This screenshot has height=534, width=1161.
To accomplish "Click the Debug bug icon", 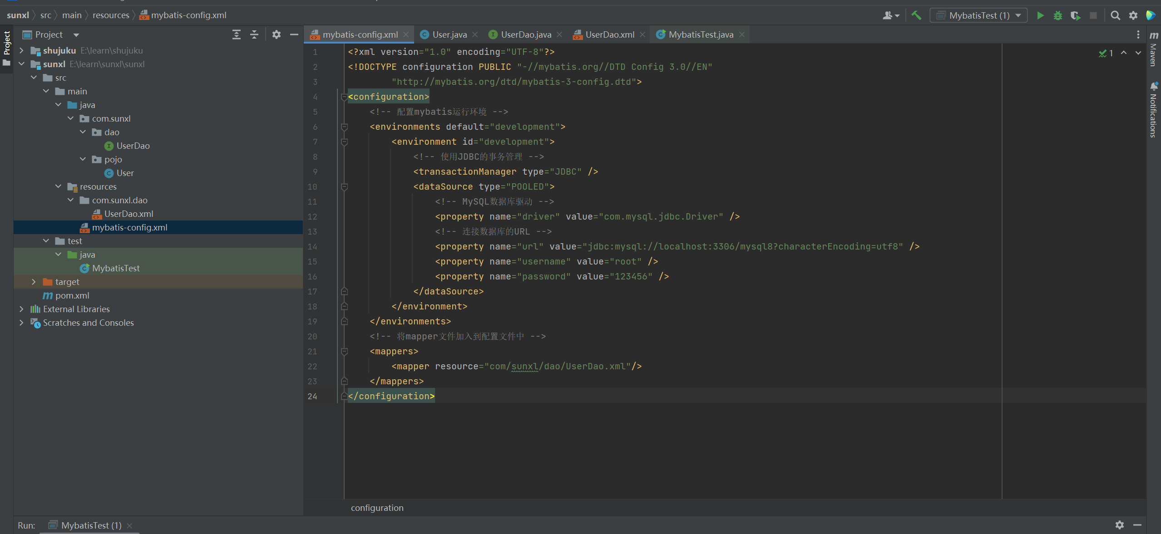I will pos(1057,15).
